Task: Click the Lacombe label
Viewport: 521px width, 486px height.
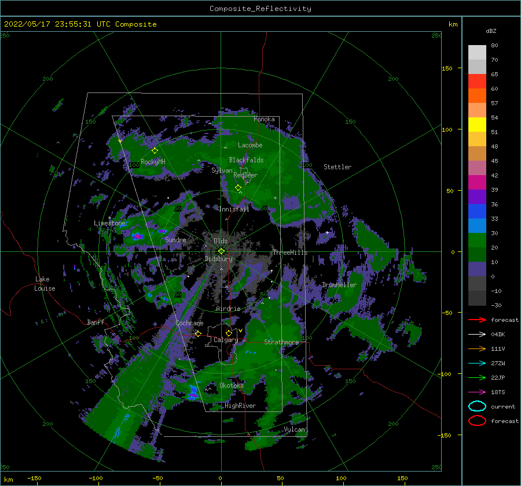Action: (250, 145)
